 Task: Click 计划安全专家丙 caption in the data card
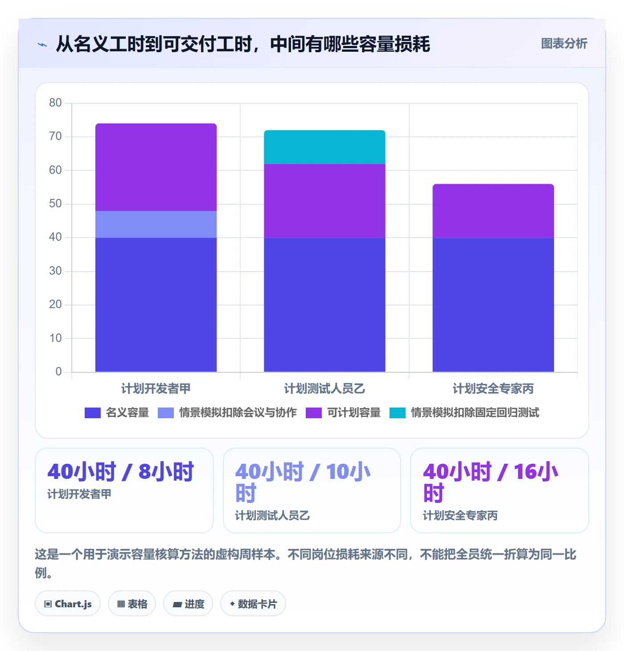[460, 515]
